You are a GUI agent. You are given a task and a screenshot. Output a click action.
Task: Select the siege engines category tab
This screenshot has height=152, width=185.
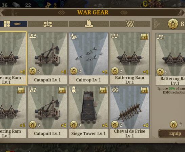click(48, 24)
